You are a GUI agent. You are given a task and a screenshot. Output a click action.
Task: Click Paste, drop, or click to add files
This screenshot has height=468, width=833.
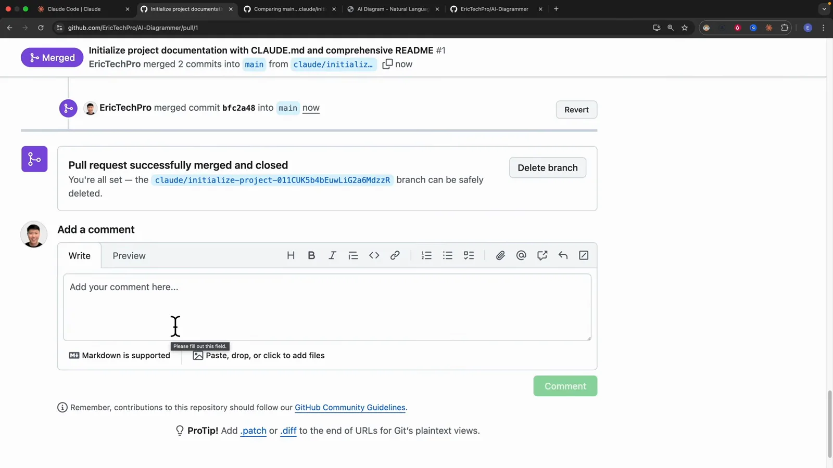259,355
